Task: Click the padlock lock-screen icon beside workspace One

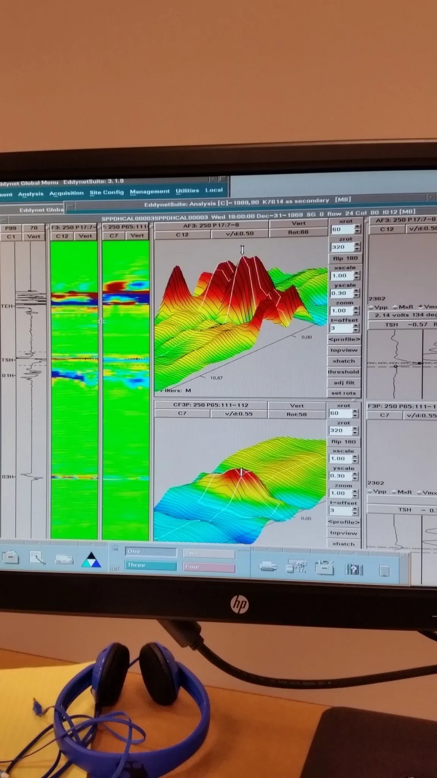Action: [115, 548]
